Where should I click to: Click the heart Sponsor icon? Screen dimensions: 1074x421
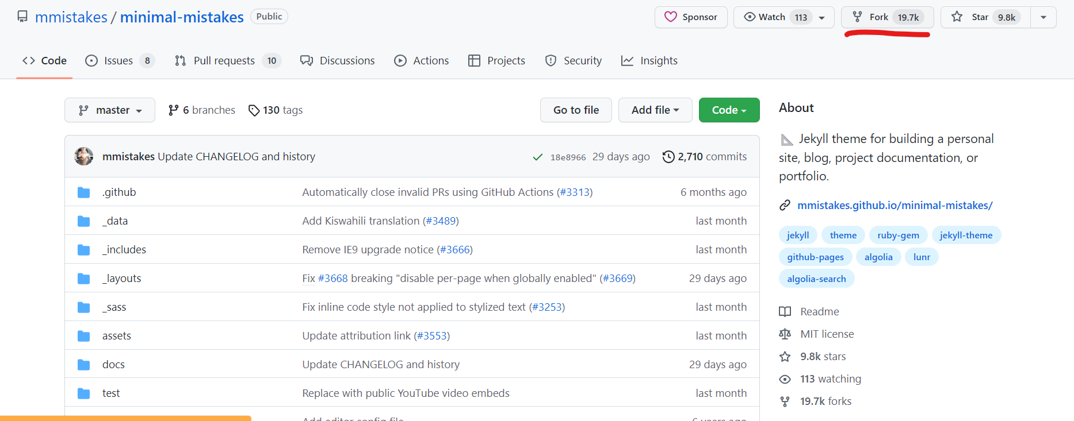click(671, 17)
